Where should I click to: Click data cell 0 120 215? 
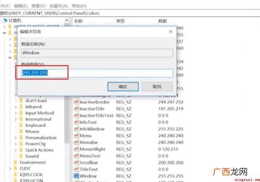click(x=168, y=149)
